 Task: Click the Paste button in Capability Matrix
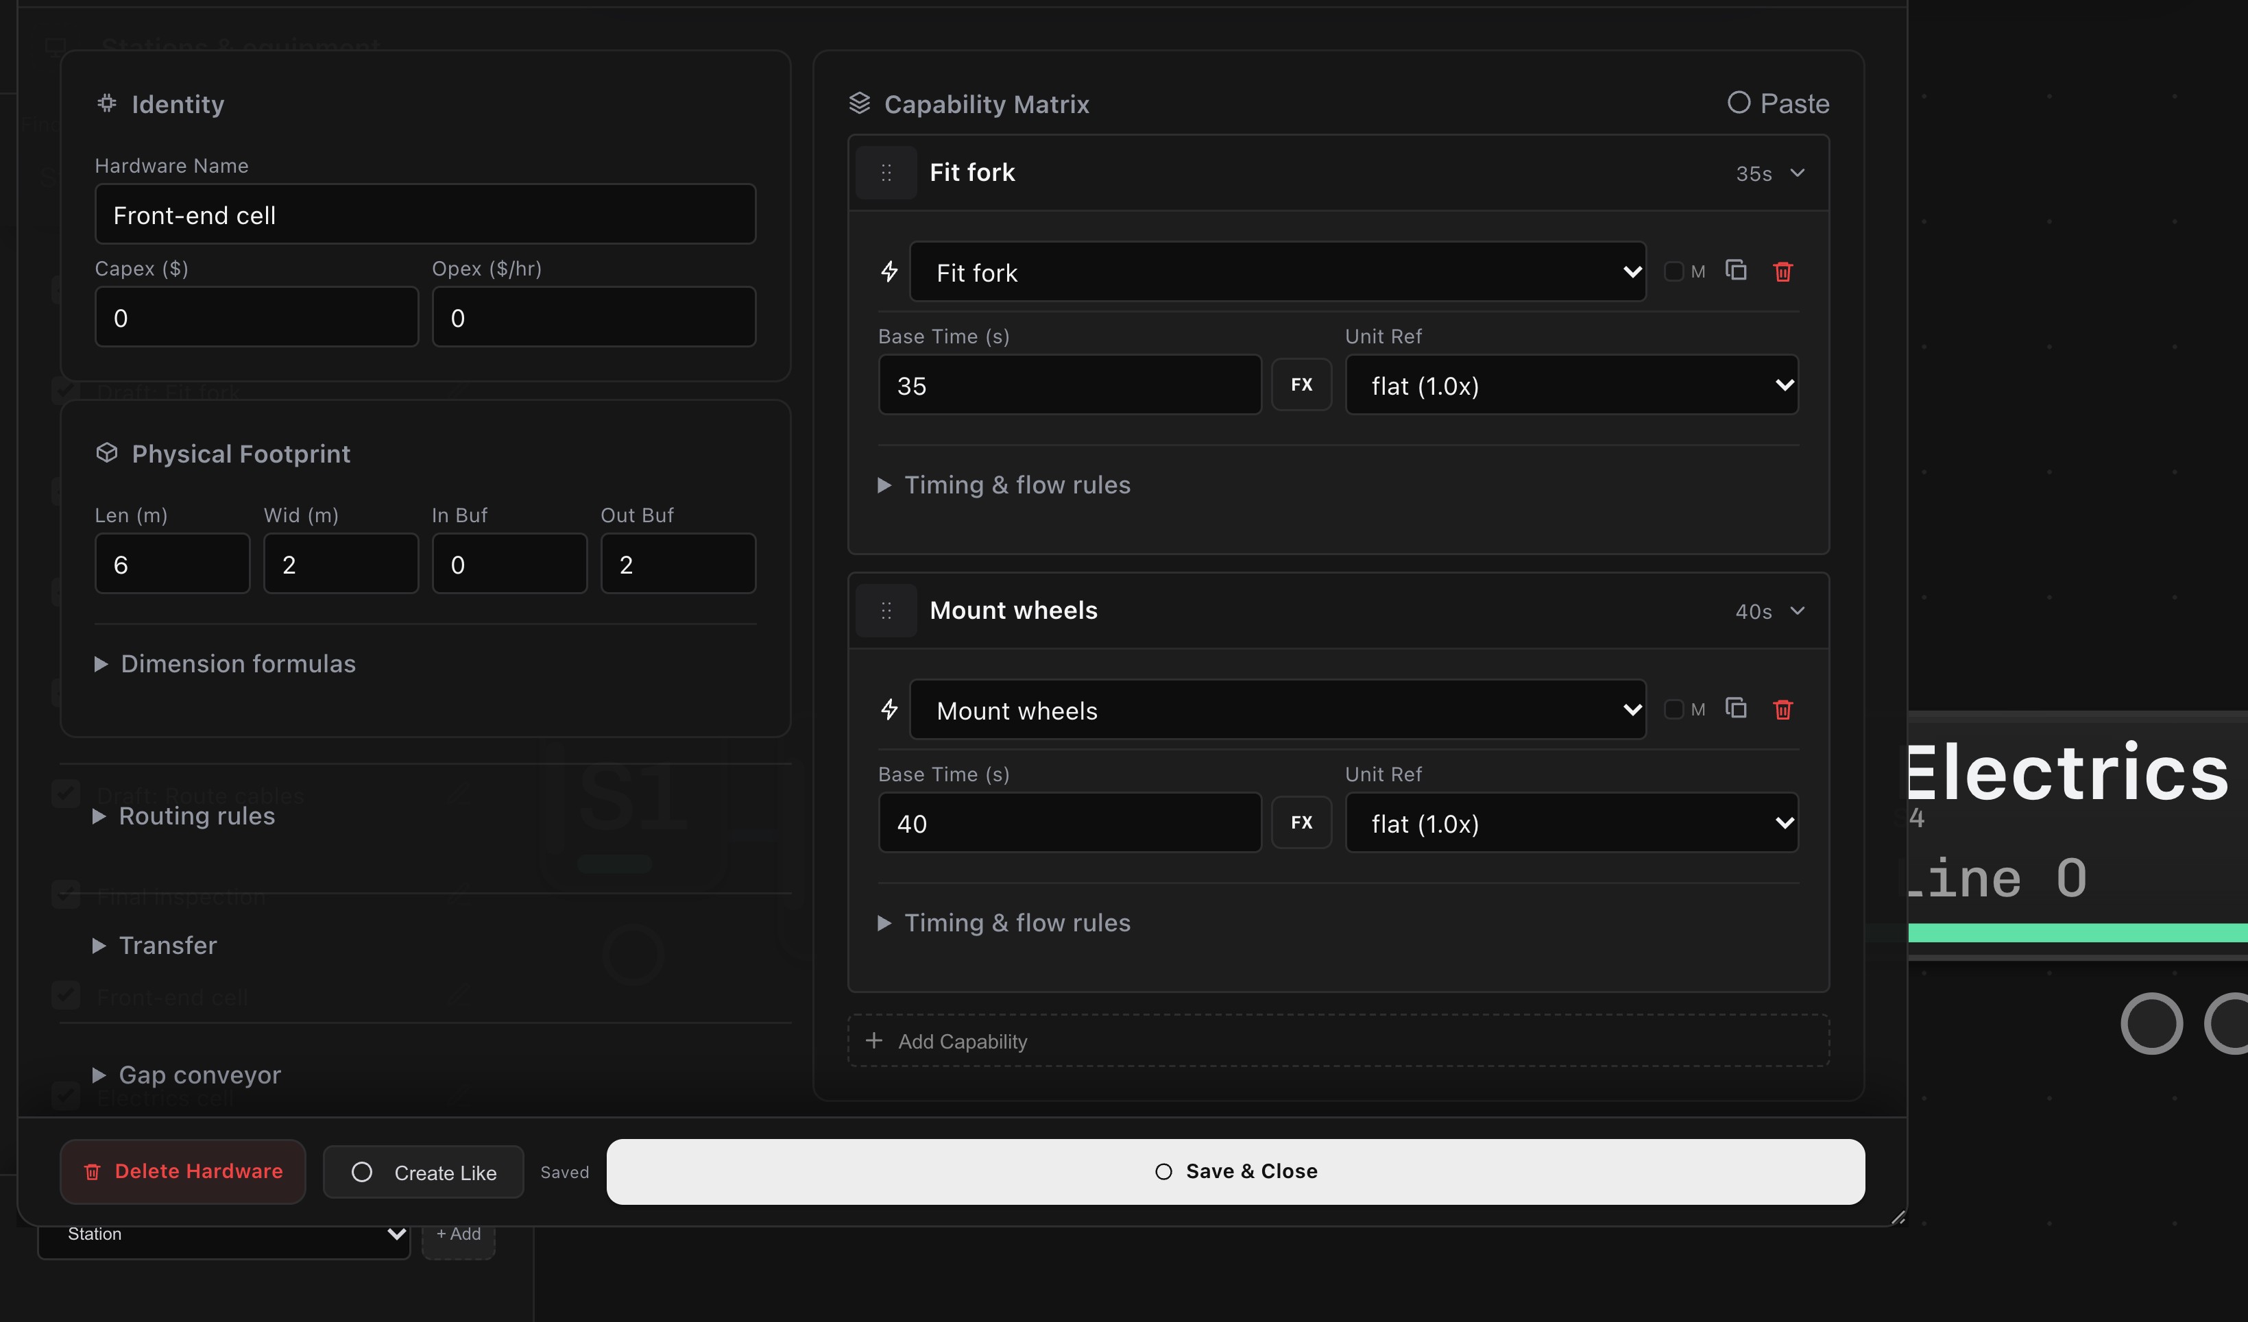pyautogui.click(x=1778, y=103)
